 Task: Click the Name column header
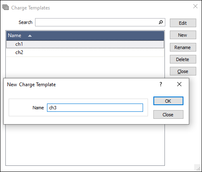85,35
